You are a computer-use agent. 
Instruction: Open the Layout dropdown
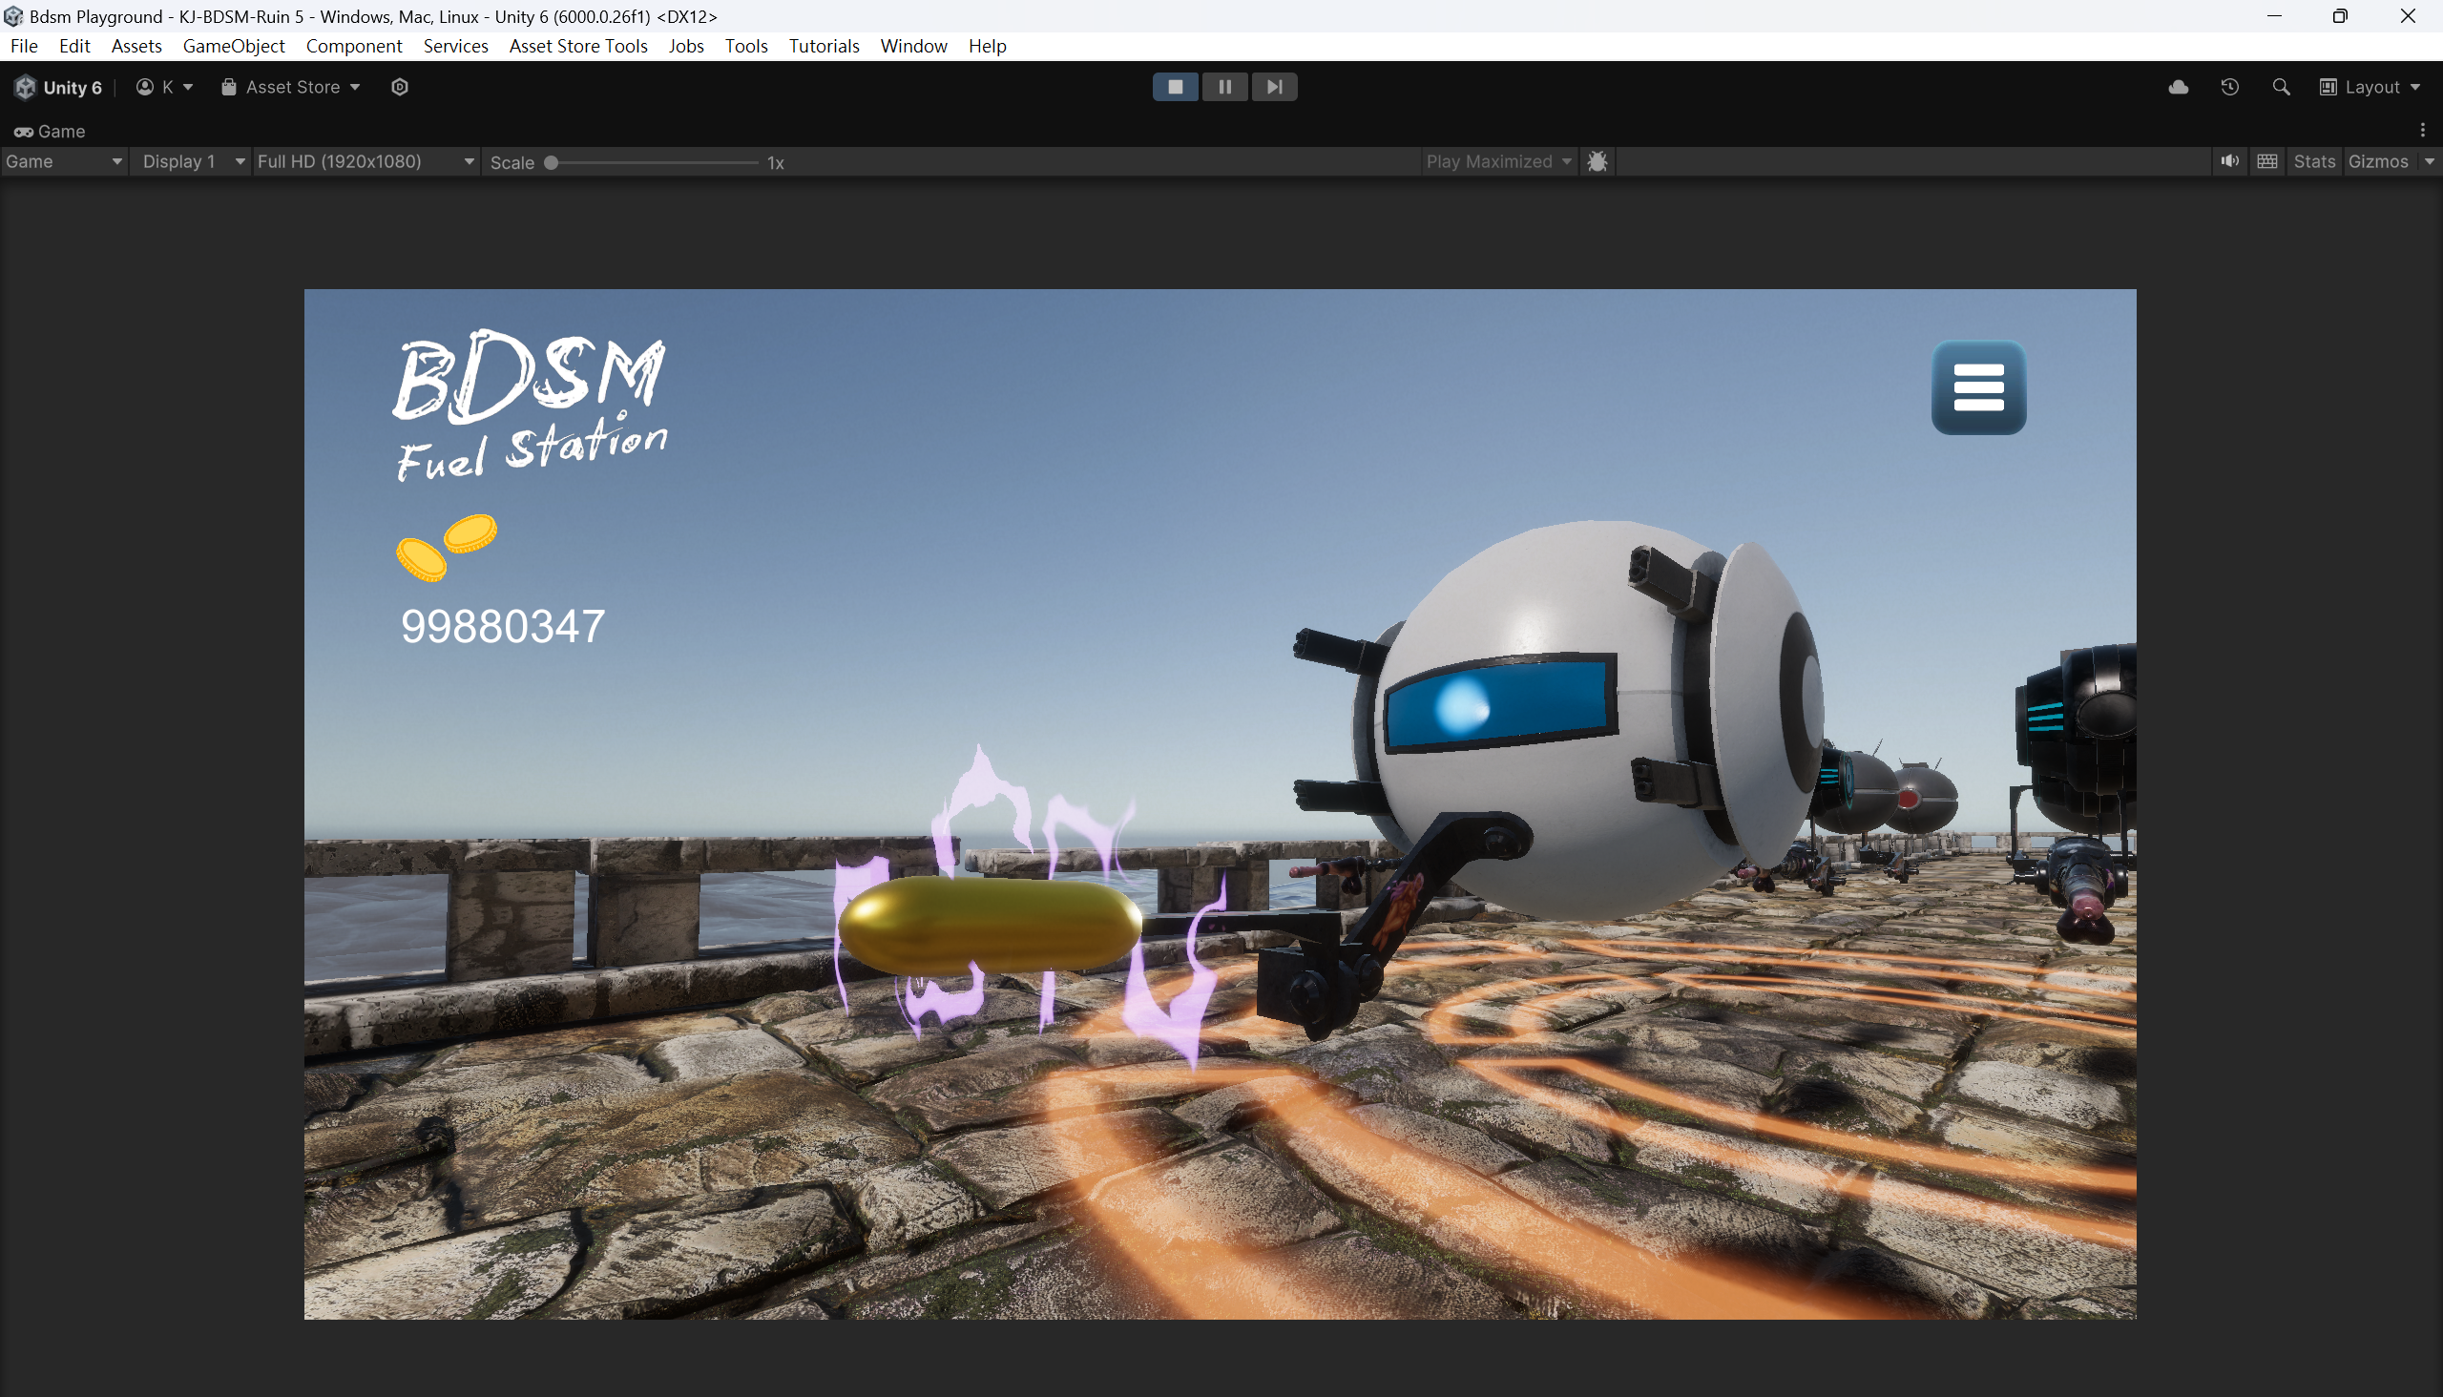(2370, 88)
